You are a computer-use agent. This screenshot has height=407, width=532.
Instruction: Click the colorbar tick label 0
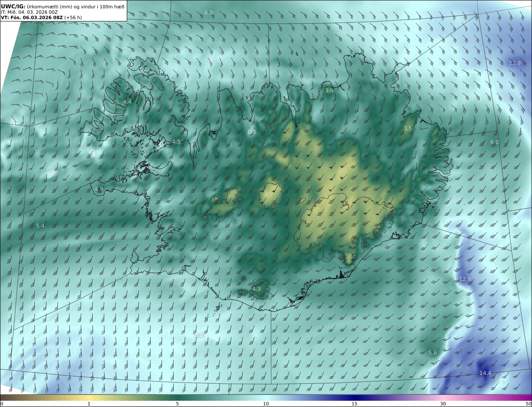[x=2, y=404]
